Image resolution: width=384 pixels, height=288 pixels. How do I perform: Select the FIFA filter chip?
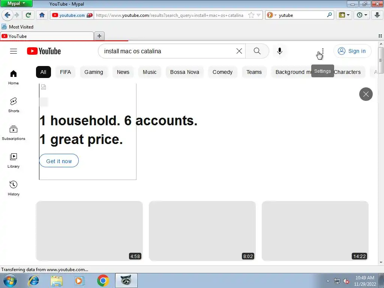click(x=65, y=72)
